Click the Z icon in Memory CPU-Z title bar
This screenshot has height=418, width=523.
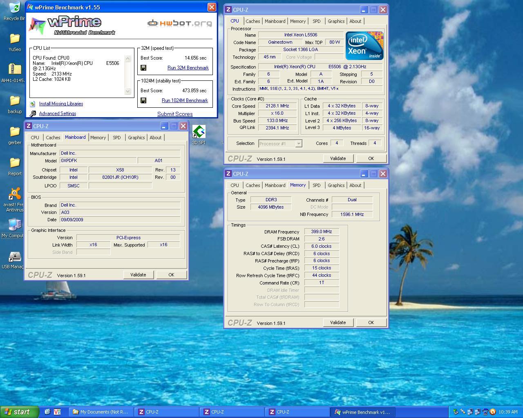(x=229, y=174)
